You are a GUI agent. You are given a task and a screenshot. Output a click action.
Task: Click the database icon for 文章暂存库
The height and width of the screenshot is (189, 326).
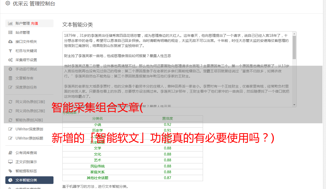click(10, 78)
